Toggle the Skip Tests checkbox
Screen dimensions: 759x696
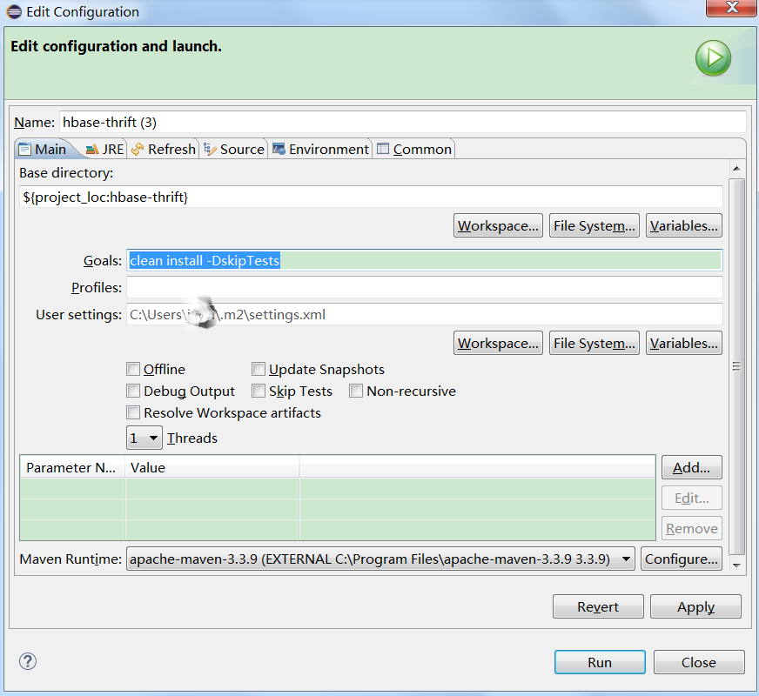pos(259,391)
